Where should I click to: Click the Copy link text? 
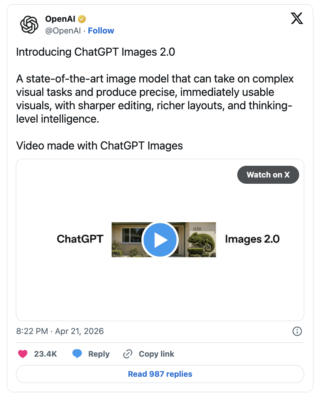156,354
